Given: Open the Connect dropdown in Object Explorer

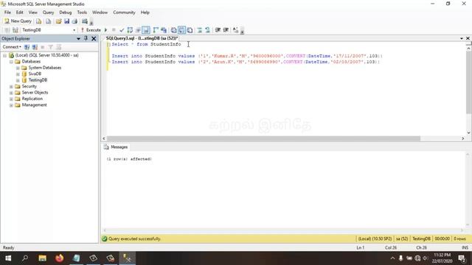Looking at the screenshot, I should coord(12,47).
